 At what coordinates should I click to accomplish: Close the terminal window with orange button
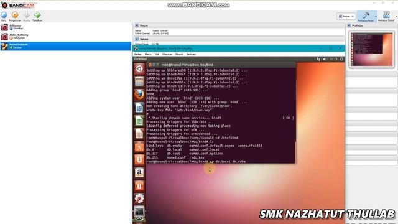pyautogui.click(x=150, y=65)
